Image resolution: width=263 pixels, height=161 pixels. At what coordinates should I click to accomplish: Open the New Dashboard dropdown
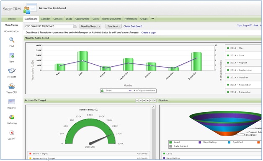(x=90, y=26)
